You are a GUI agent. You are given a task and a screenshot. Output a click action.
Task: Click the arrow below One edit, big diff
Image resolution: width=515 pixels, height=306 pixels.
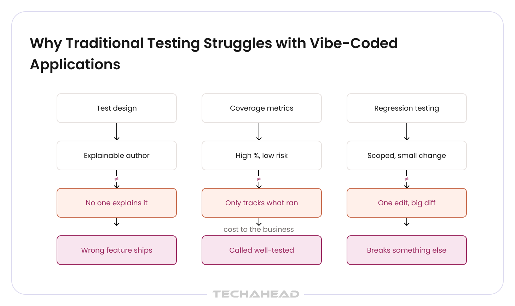(407, 222)
